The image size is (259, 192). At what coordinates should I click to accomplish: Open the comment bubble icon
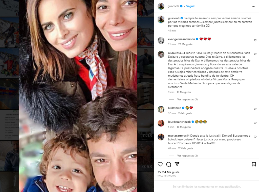point(168,164)
